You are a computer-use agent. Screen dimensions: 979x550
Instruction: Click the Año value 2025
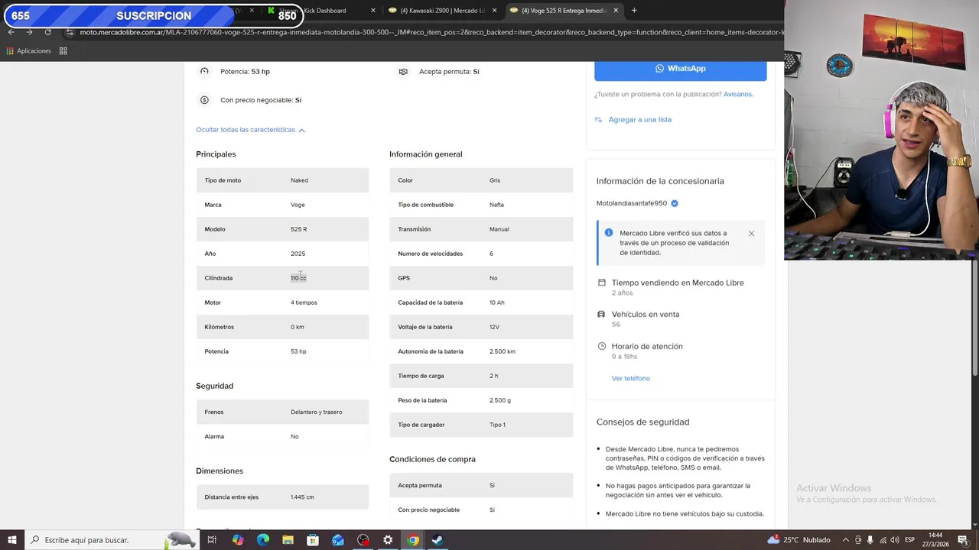298,254
